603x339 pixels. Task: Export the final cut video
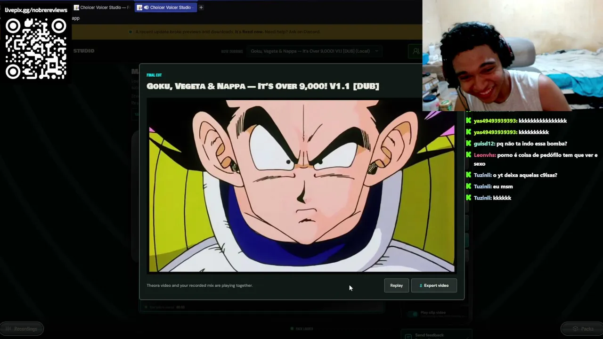[x=434, y=285]
